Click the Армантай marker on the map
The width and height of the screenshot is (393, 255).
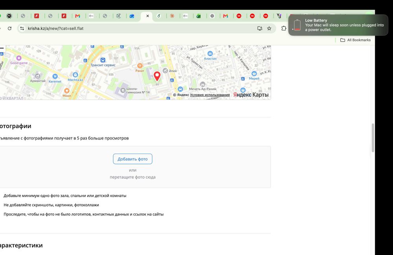pyautogui.click(x=38, y=76)
